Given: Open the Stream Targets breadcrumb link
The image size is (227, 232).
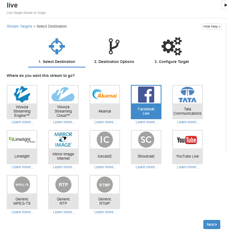Looking at the screenshot, I should tap(19, 26).
